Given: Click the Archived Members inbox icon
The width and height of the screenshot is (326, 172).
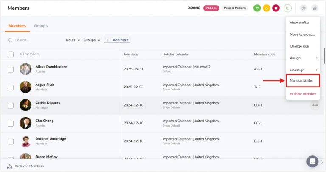Looking at the screenshot, I should click(10, 166).
